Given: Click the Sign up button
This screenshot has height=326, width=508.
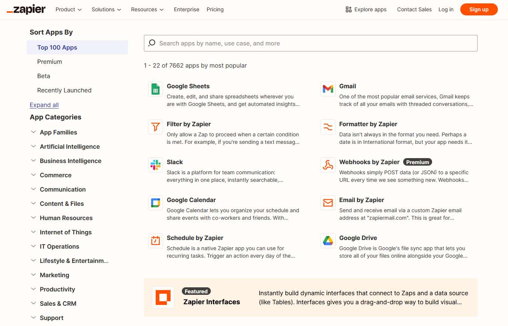Looking at the screenshot, I should pyautogui.click(x=479, y=9).
